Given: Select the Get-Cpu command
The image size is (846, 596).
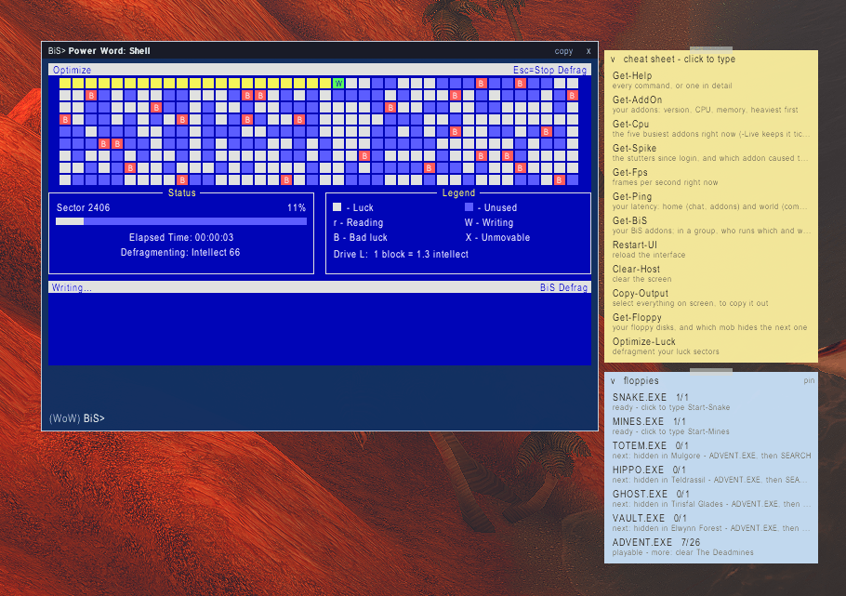Looking at the screenshot, I should 711,128.
